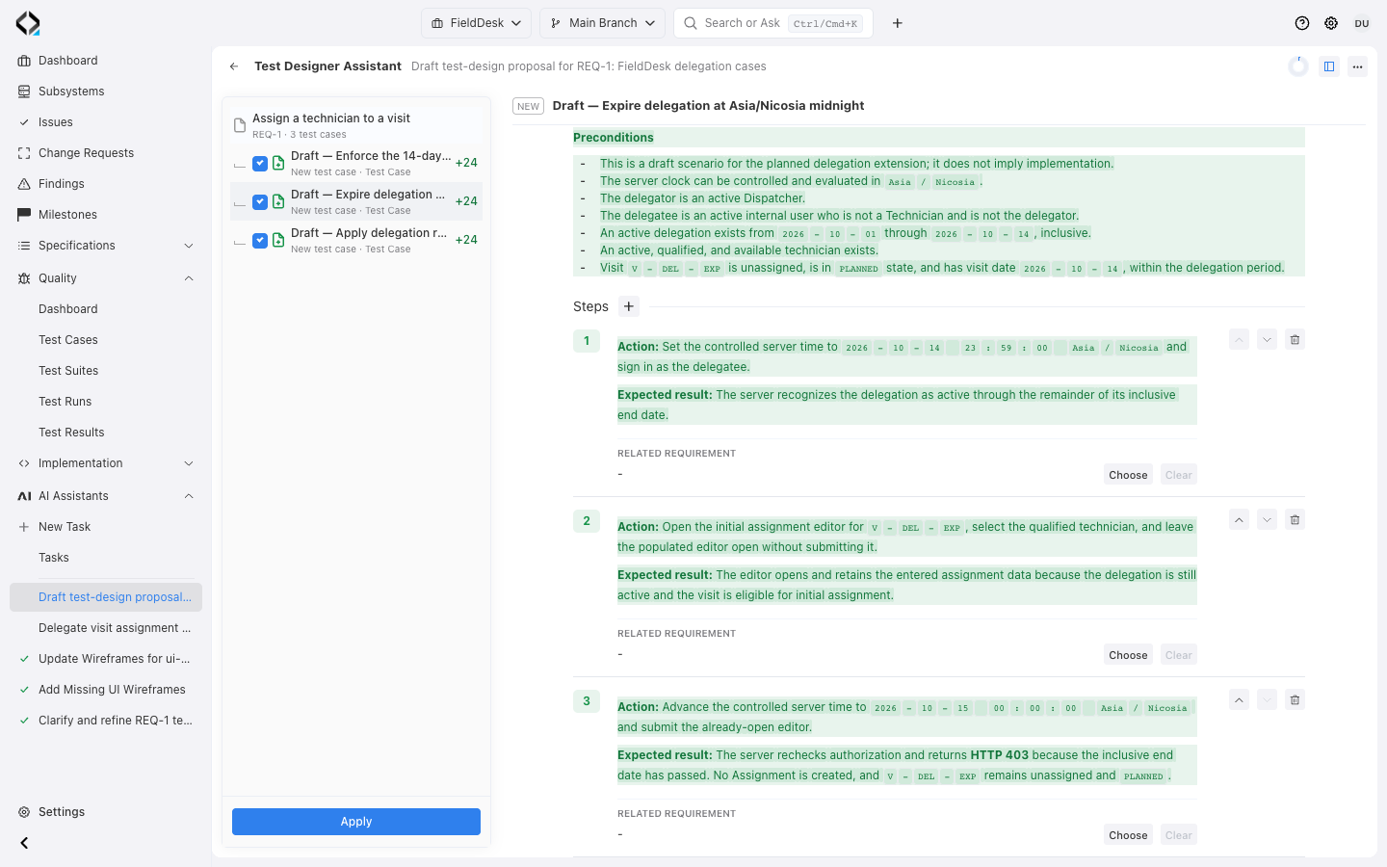The image size is (1387, 867).
Task: Open settings gear in top bar
Action: pyautogui.click(x=1331, y=23)
